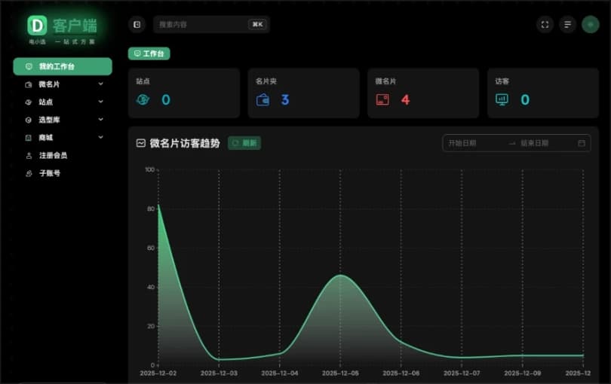Refresh the visitor trend chart

244,143
